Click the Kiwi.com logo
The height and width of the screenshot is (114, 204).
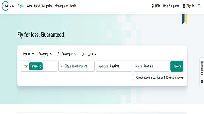[8, 6]
